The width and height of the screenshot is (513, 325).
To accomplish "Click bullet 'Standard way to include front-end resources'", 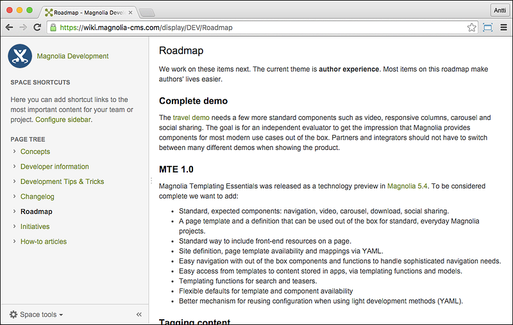I will tap(265, 241).
